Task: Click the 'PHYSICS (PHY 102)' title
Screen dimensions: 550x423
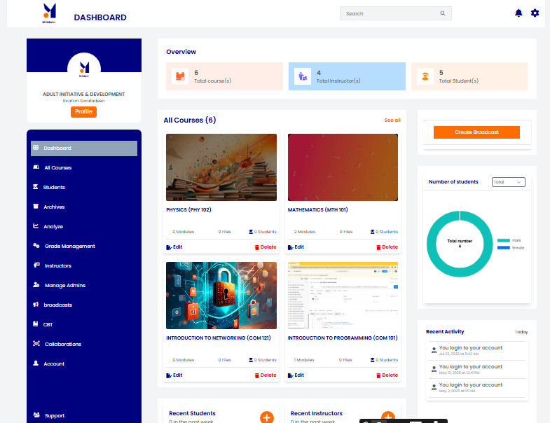Action: coord(188,209)
